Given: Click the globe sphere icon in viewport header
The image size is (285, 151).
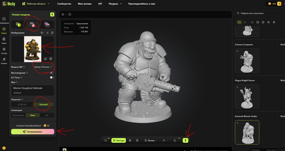Looking at the screenshot, I should click(70, 14).
